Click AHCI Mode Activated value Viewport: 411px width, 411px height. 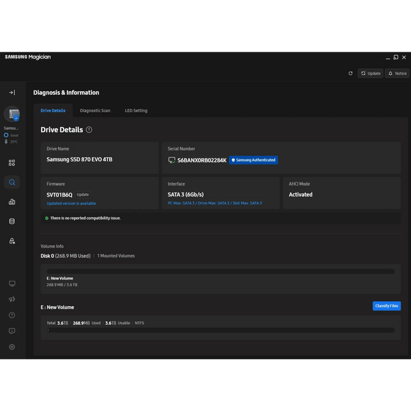click(301, 194)
